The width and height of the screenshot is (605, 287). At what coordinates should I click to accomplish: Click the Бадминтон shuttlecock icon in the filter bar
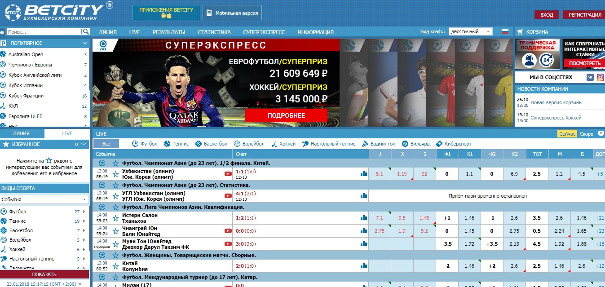point(366,144)
